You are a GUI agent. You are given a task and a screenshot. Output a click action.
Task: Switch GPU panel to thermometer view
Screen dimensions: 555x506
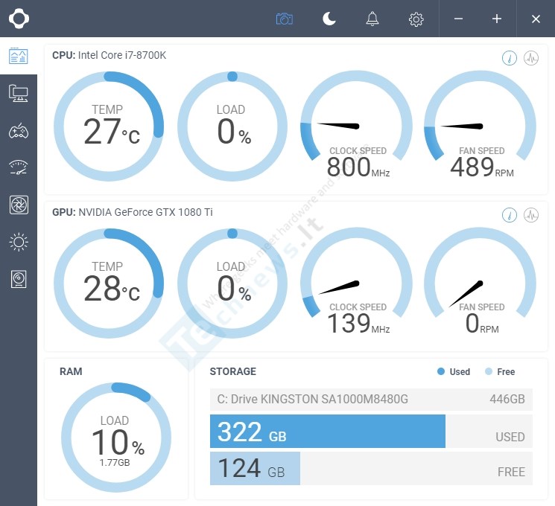click(510, 215)
